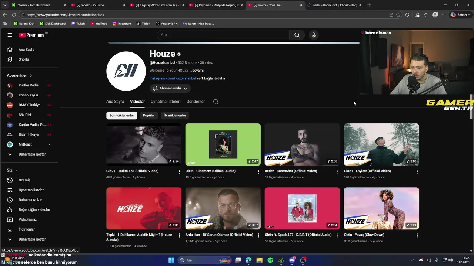Open options menu for Cio21 - Laylow
This screenshot has height=266, width=474.
[417, 172]
